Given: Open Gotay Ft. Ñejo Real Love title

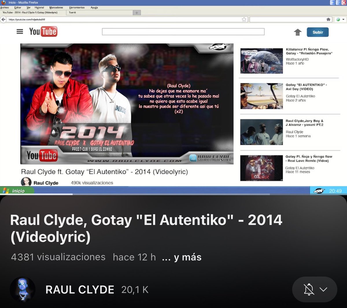Looking at the screenshot, I should pos(309,159).
